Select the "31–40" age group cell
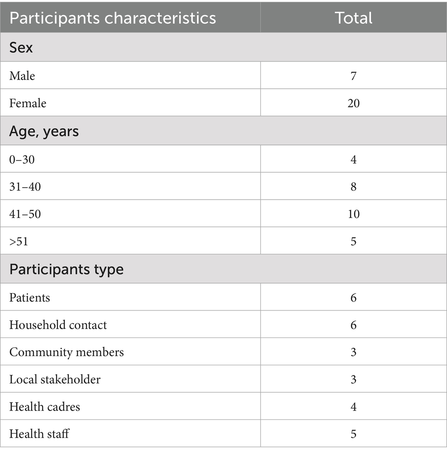The height and width of the screenshot is (455, 447). coord(25,187)
